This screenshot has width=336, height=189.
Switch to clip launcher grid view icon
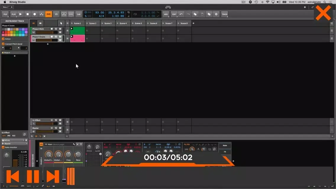(x=34, y=23)
